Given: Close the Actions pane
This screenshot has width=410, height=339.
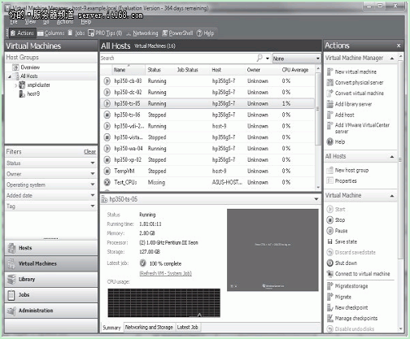Looking at the screenshot, I should pyautogui.click(x=399, y=46).
